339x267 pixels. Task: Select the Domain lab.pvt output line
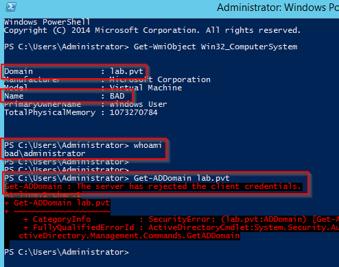(73, 71)
